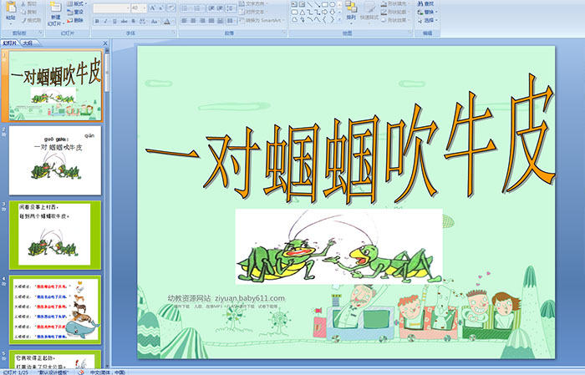Select the straight line shape
Screen dimensions: 585x375
pos(310,4)
